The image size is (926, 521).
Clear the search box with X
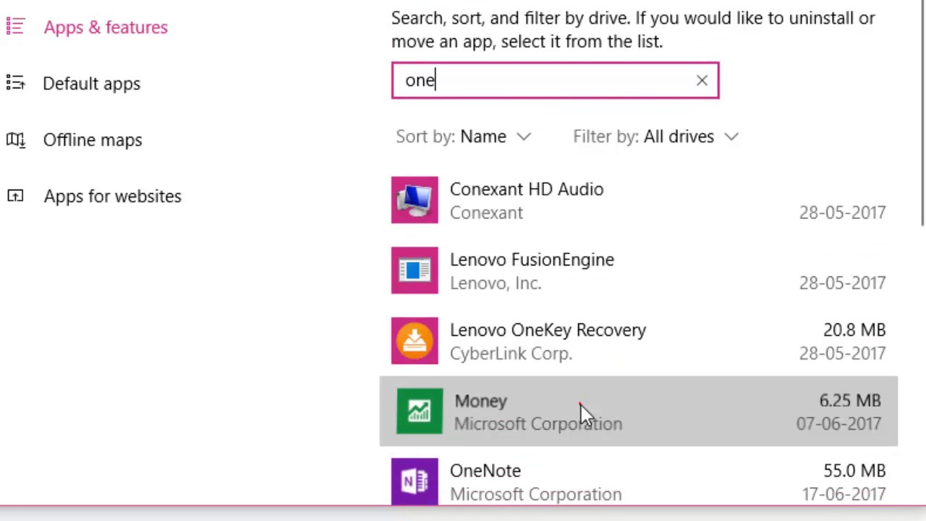702,80
